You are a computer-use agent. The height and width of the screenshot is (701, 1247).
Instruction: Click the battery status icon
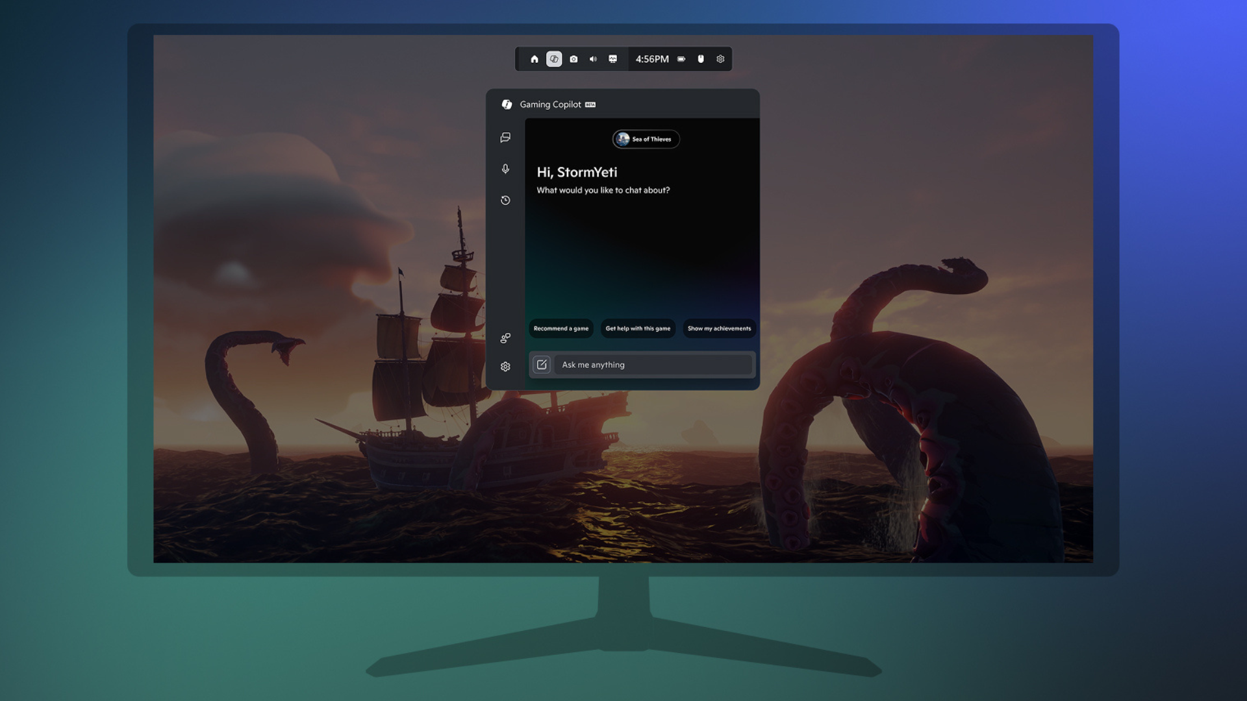tap(681, 58)
